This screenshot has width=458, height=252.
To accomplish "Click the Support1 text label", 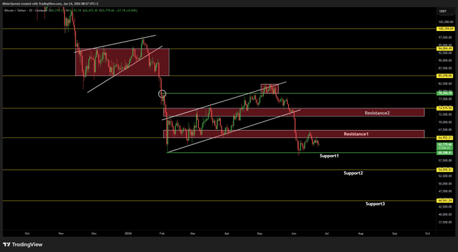I will (329, 156).
